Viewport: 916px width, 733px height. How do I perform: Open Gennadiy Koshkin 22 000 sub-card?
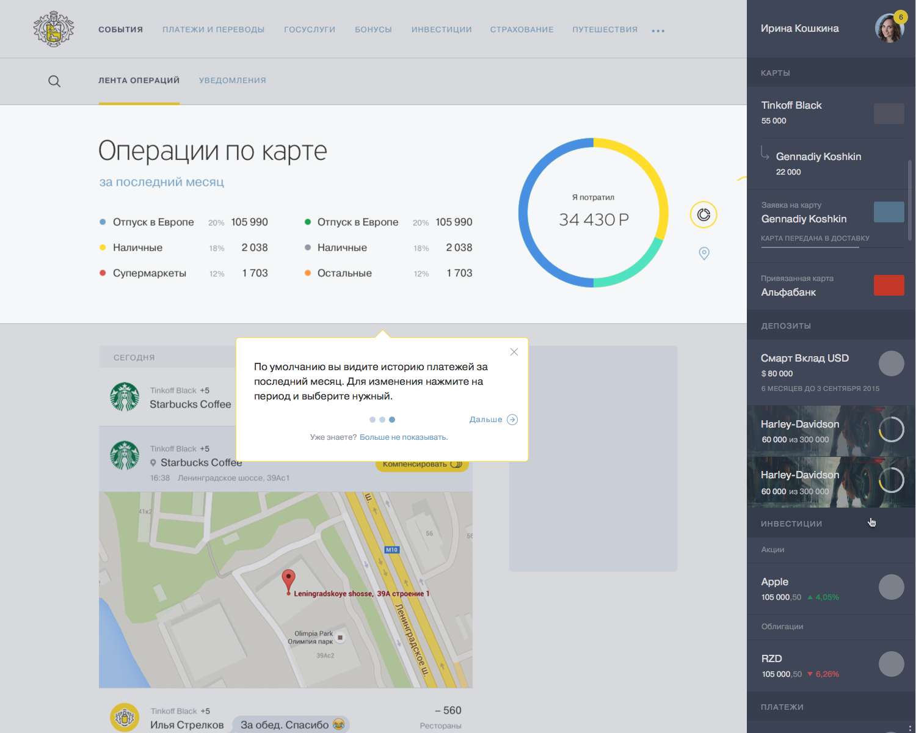click(x=831, y=164)
